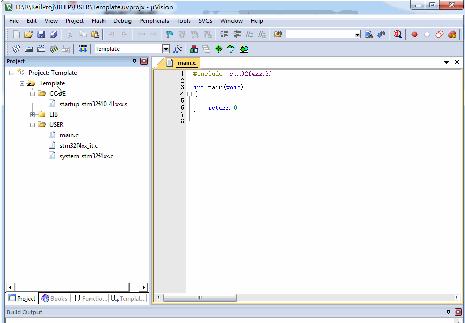Click Project panel scroll right arrow

point(143,287)
